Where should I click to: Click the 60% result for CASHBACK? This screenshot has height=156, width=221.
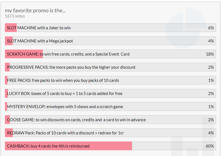pyautogui.click(x=210, y=146)
